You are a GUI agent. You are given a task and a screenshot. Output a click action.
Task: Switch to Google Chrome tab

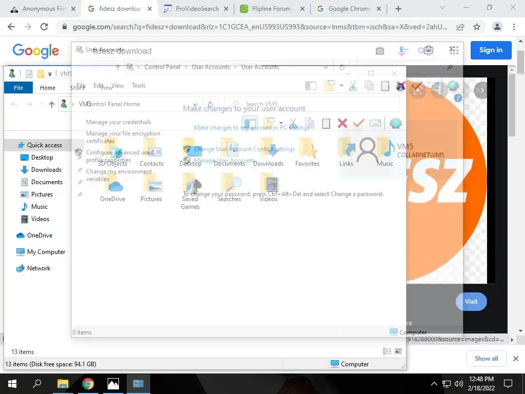coord(349,9)
